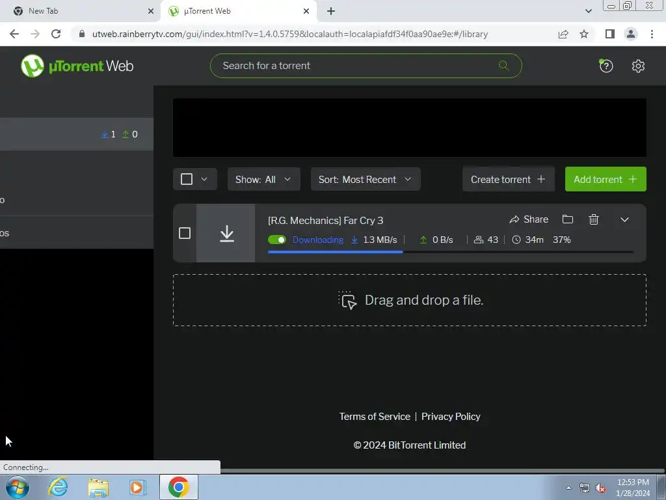Open the Chrome profile avatar
The image size is (666, 500).
click(x=631, y=34)
